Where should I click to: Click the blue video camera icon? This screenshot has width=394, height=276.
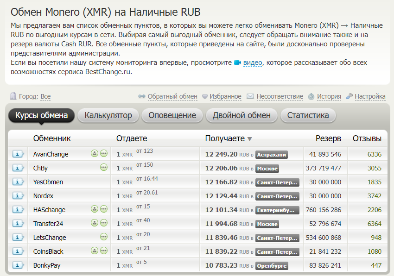point(237,63)
